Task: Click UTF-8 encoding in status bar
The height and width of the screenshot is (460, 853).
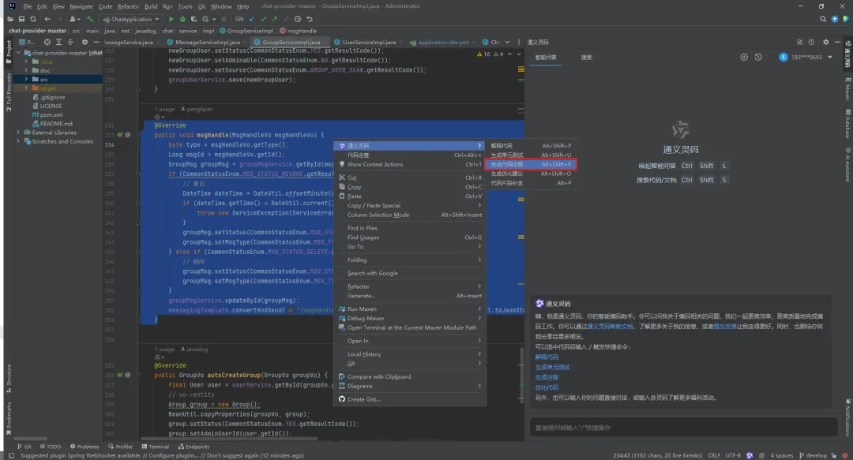Action: [733, 455]
